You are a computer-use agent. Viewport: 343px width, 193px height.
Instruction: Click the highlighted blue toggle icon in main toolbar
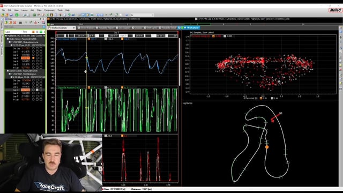click(84, 15)
